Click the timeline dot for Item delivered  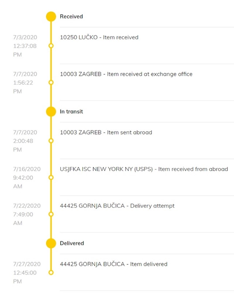(x=51, y=272)
